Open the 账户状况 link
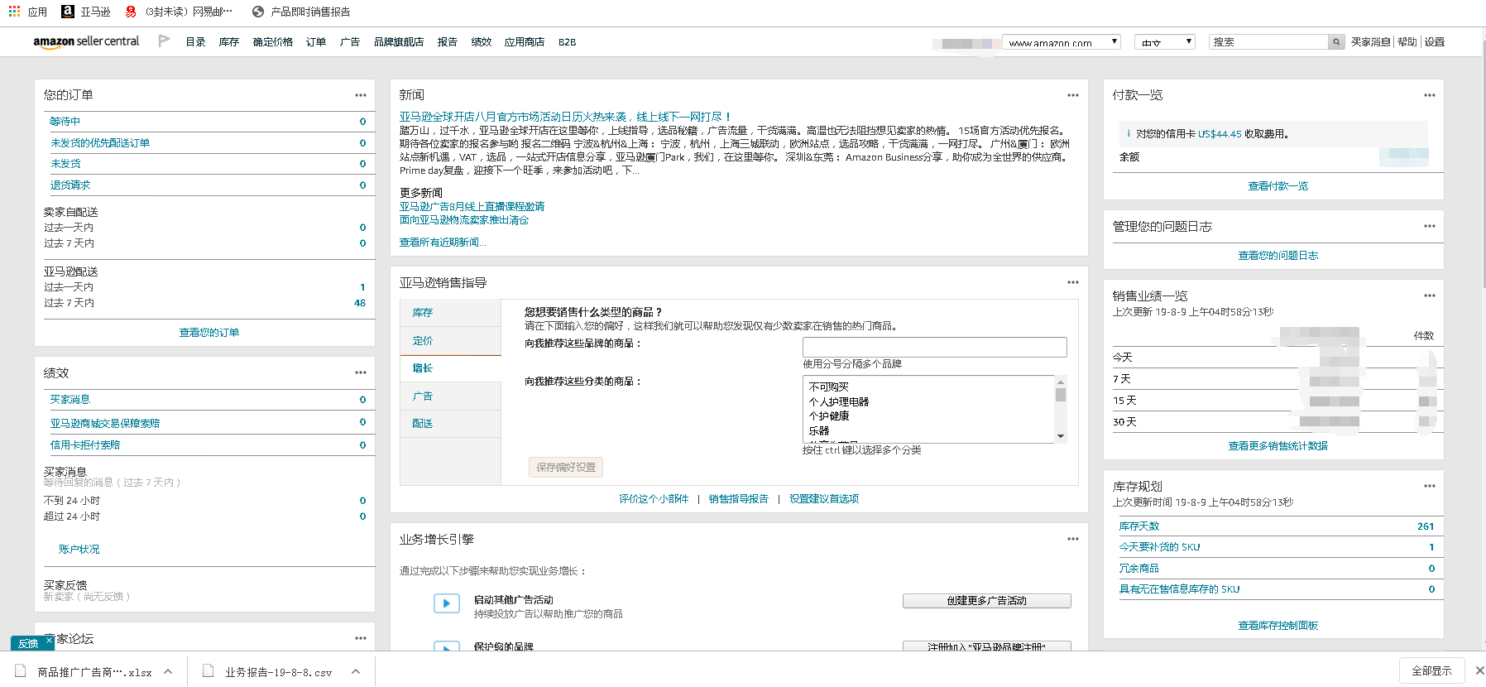 tap(79, 550)
